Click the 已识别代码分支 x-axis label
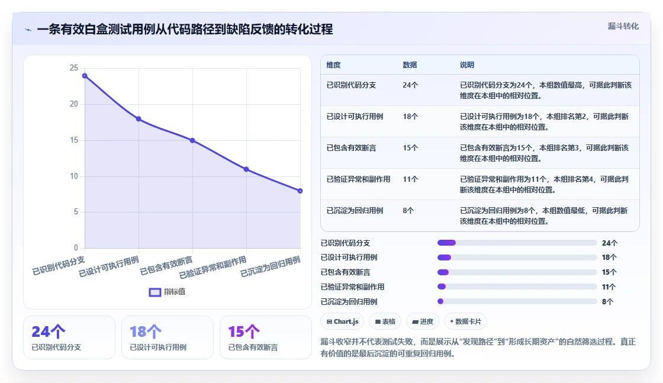663x383 pixels. [59, 265]
